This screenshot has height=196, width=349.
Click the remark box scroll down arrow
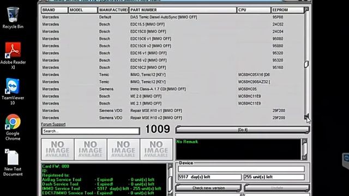click(x=304, y=157)
